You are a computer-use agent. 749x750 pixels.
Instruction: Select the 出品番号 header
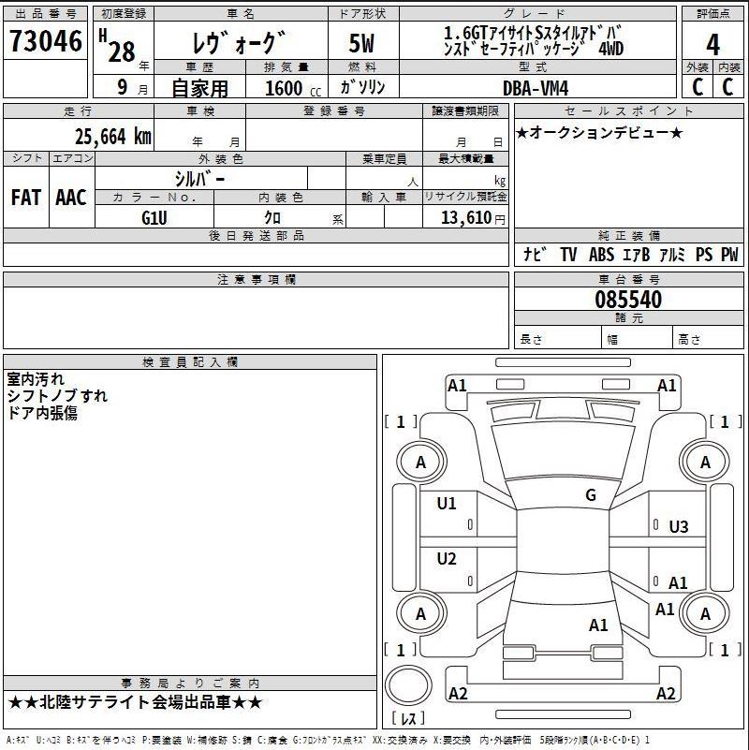coord(46,13)
